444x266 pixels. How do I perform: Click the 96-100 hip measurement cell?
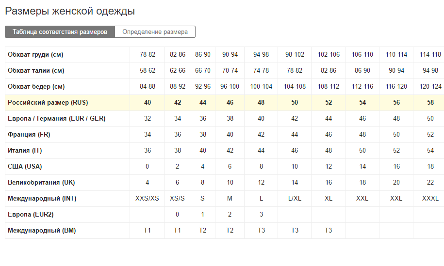pos(230,87)
